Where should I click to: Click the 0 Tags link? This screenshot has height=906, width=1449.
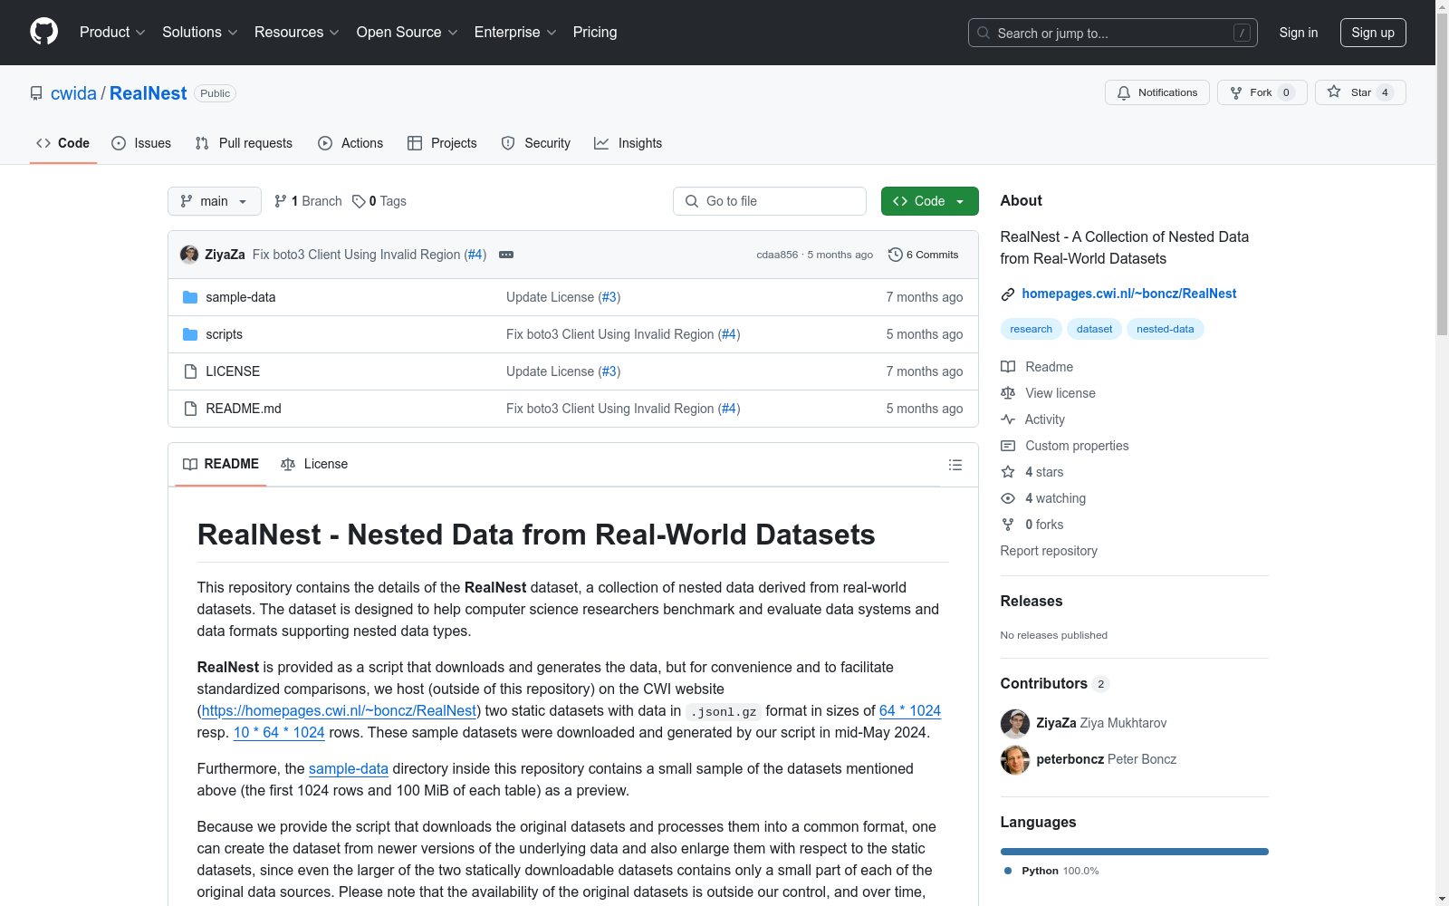tap(379, 201)
